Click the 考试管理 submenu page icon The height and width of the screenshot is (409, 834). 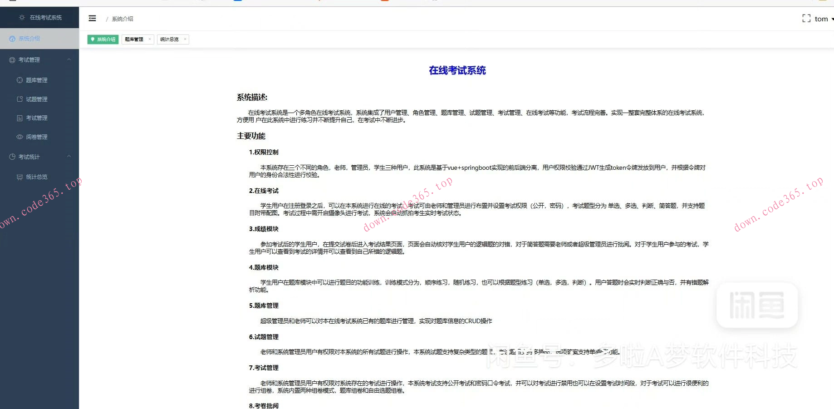pos(20,118)
